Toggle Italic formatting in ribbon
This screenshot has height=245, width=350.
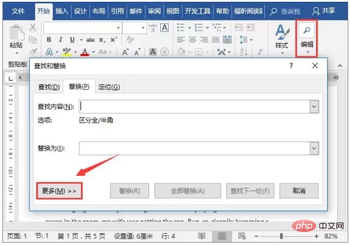tap(60, 40)
